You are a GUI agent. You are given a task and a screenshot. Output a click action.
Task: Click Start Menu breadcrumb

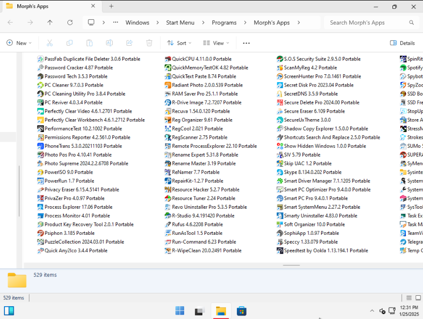[180, 22]
